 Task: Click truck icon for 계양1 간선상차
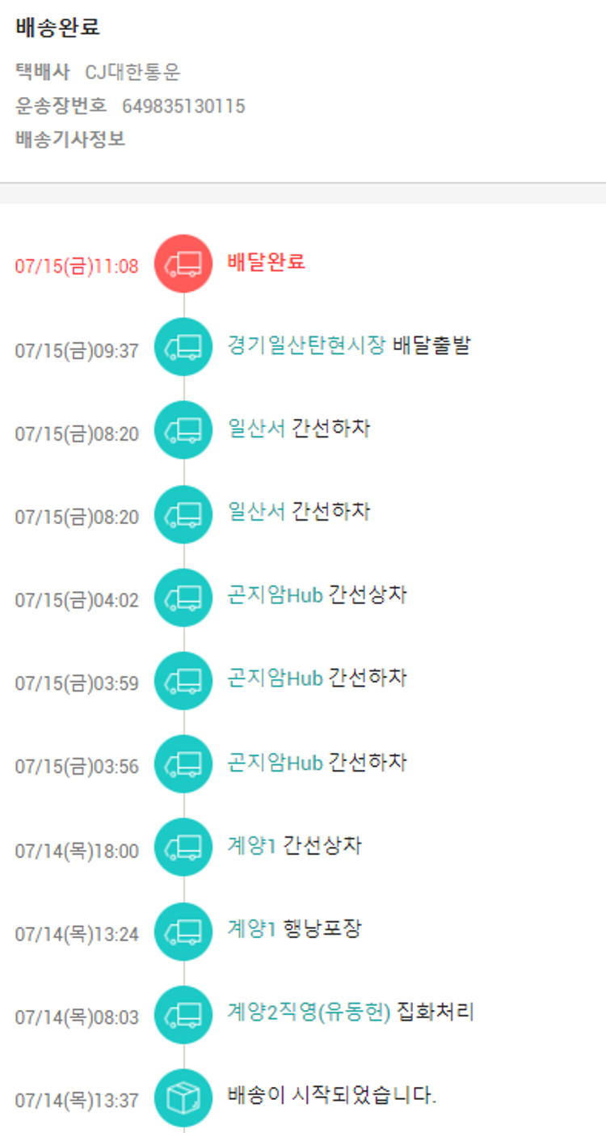[x=183, y=848]
